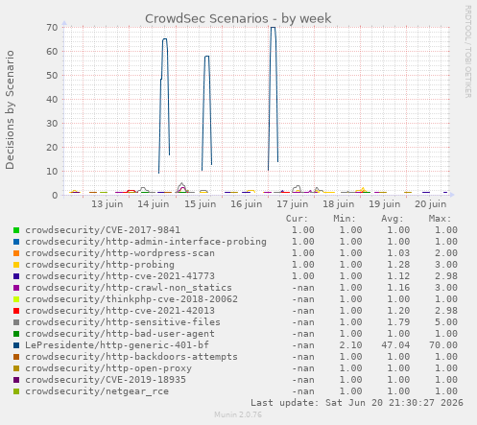Select crowdsecurity/http-cve-2021-42013 label

click(x=120, y=311)
